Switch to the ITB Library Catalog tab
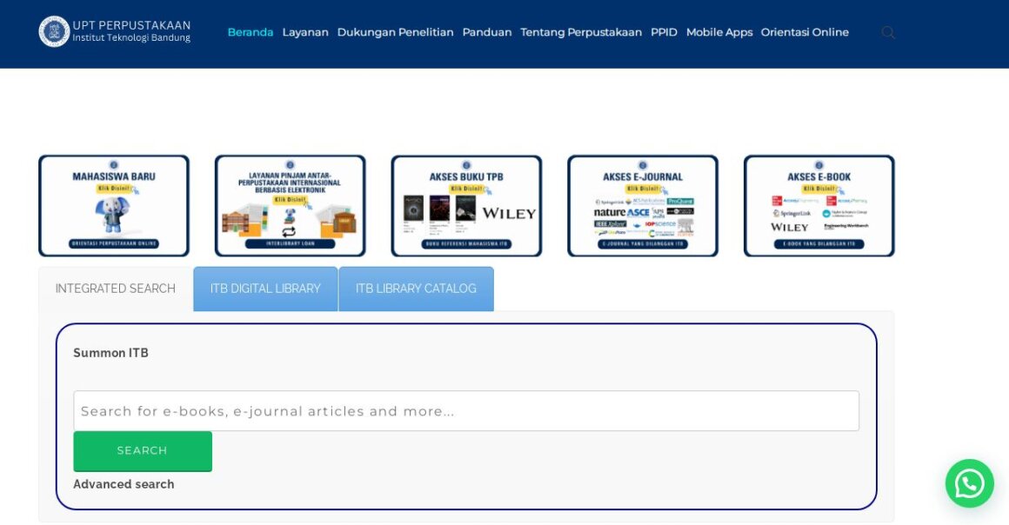1009x525 pixels. tap(416, 289)
